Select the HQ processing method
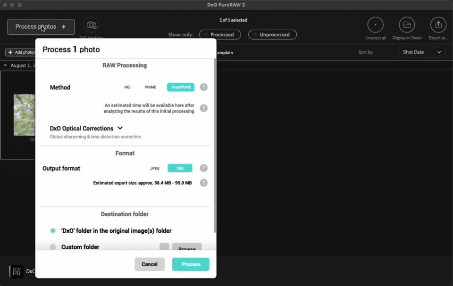The height and width of the screenshot is (286, 453). click(x=127, y=87)
